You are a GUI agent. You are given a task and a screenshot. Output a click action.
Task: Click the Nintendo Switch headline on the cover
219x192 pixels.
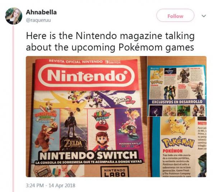click(88, 155)
